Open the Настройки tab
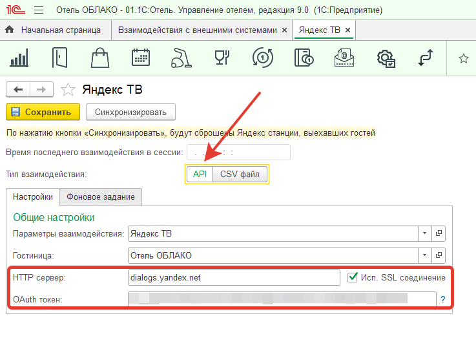Viewport: 476px width, 349px height. point(33,197)
